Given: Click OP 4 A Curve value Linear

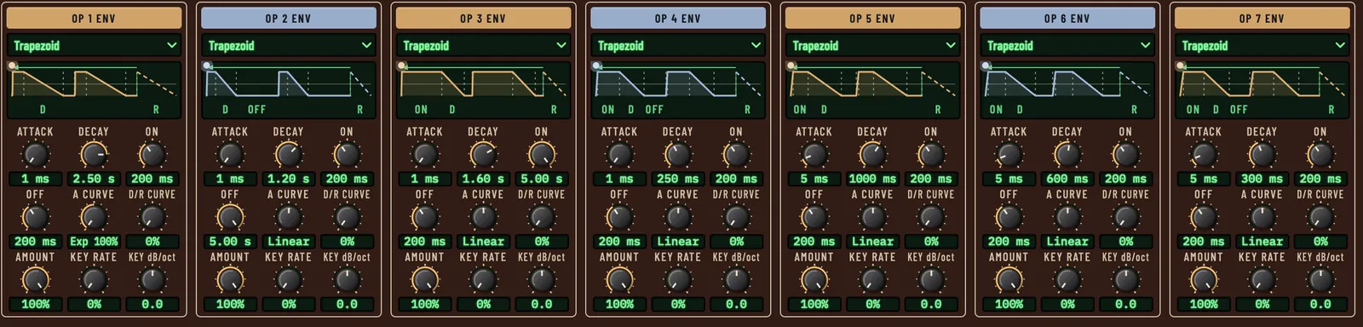Looking at the screenshot, I should coord(678,241).
